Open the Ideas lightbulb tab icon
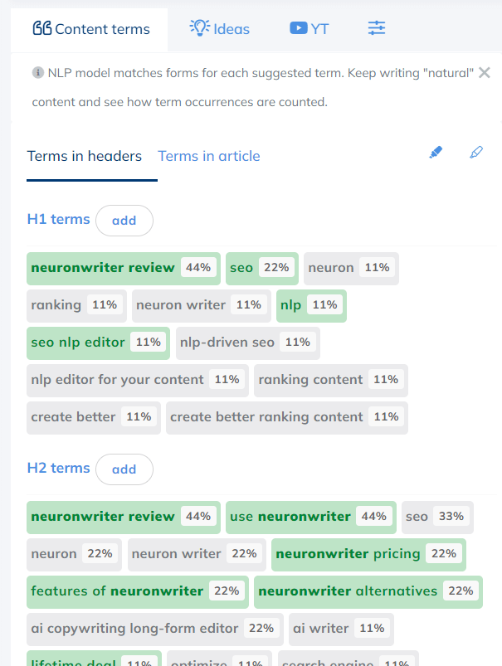The height and width of the screenshot is (666, 502). tap(200, 28)
